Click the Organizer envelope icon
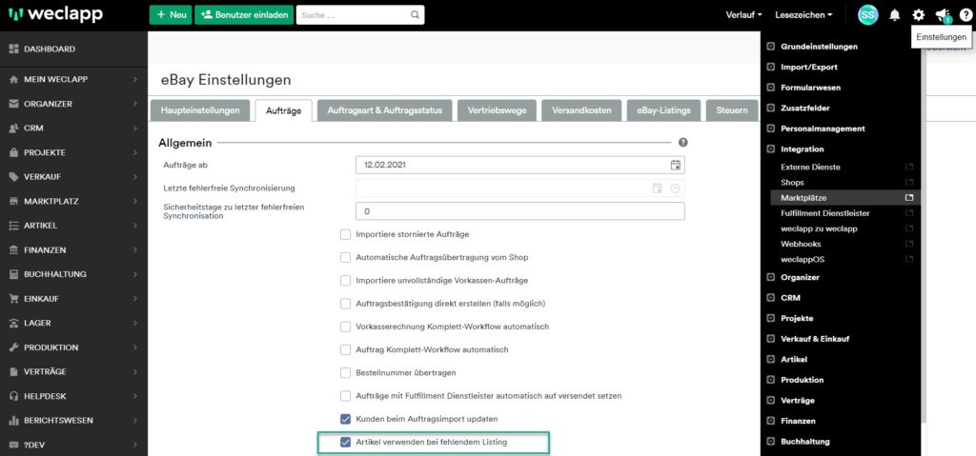 (x=13, y=104)
